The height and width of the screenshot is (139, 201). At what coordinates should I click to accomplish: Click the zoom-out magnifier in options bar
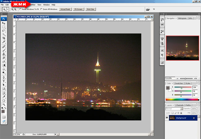(x=15, y=10)
